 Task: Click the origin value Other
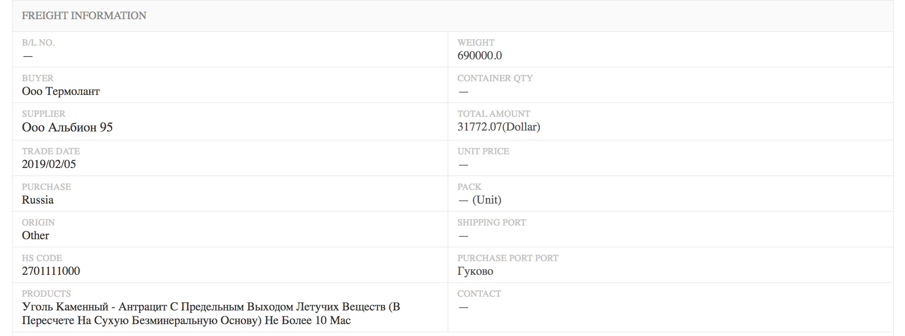point(35,236)
